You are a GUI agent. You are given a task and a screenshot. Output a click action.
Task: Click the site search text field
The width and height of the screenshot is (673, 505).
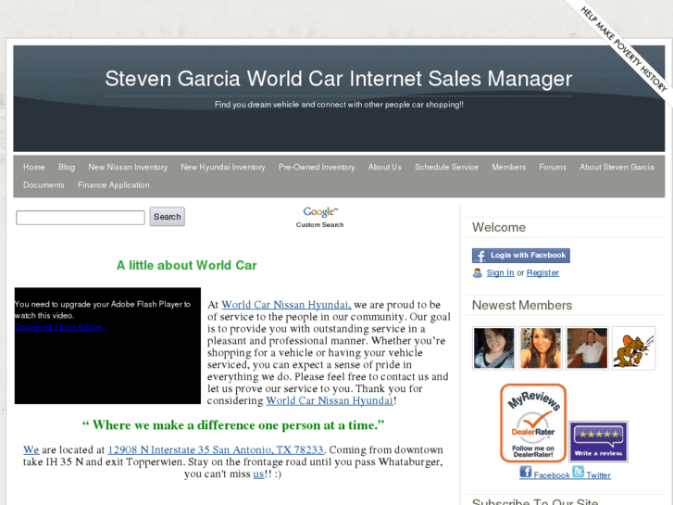pos(81,218)
